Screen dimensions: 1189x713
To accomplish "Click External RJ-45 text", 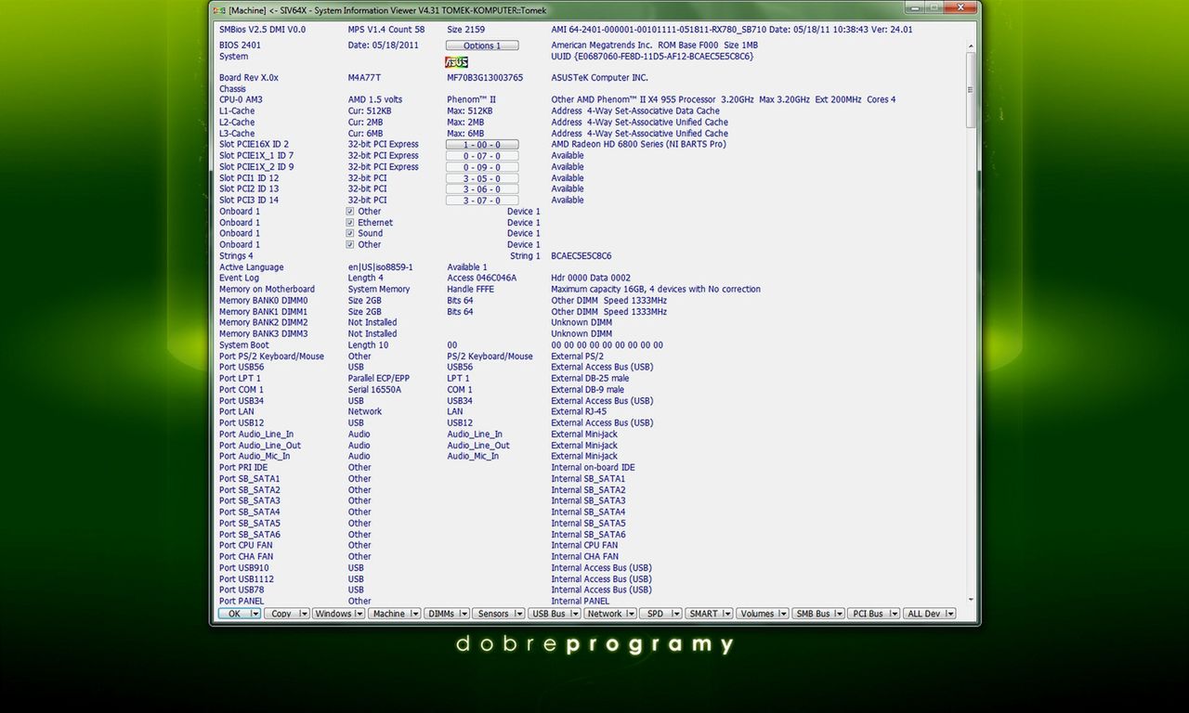I will 579,412.
